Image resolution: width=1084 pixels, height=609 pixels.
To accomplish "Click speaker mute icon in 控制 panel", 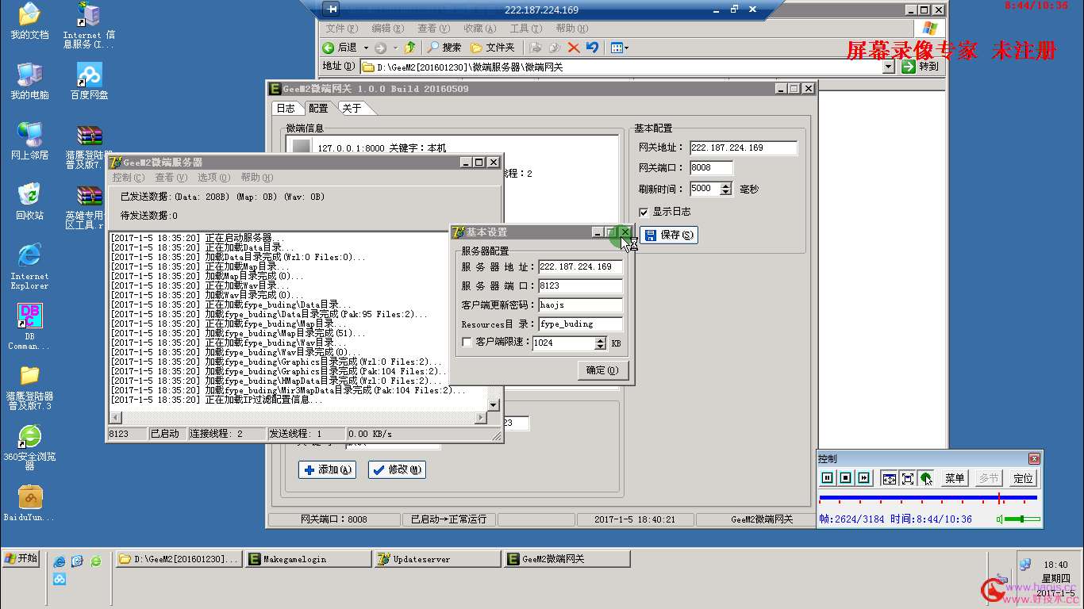I will [1001, 519].
